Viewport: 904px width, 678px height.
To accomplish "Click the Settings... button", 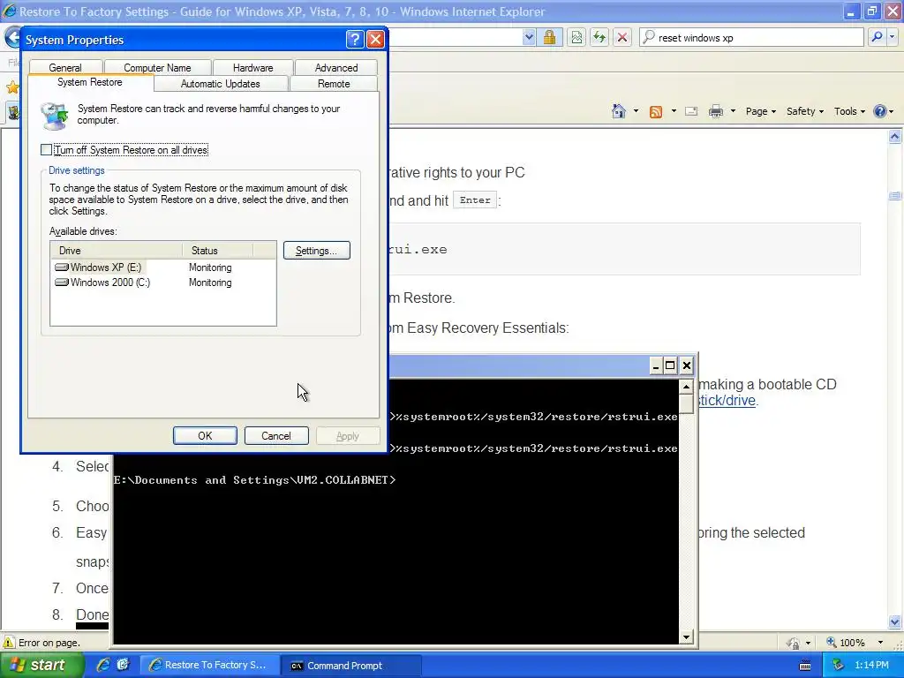I will pos(317,250).
